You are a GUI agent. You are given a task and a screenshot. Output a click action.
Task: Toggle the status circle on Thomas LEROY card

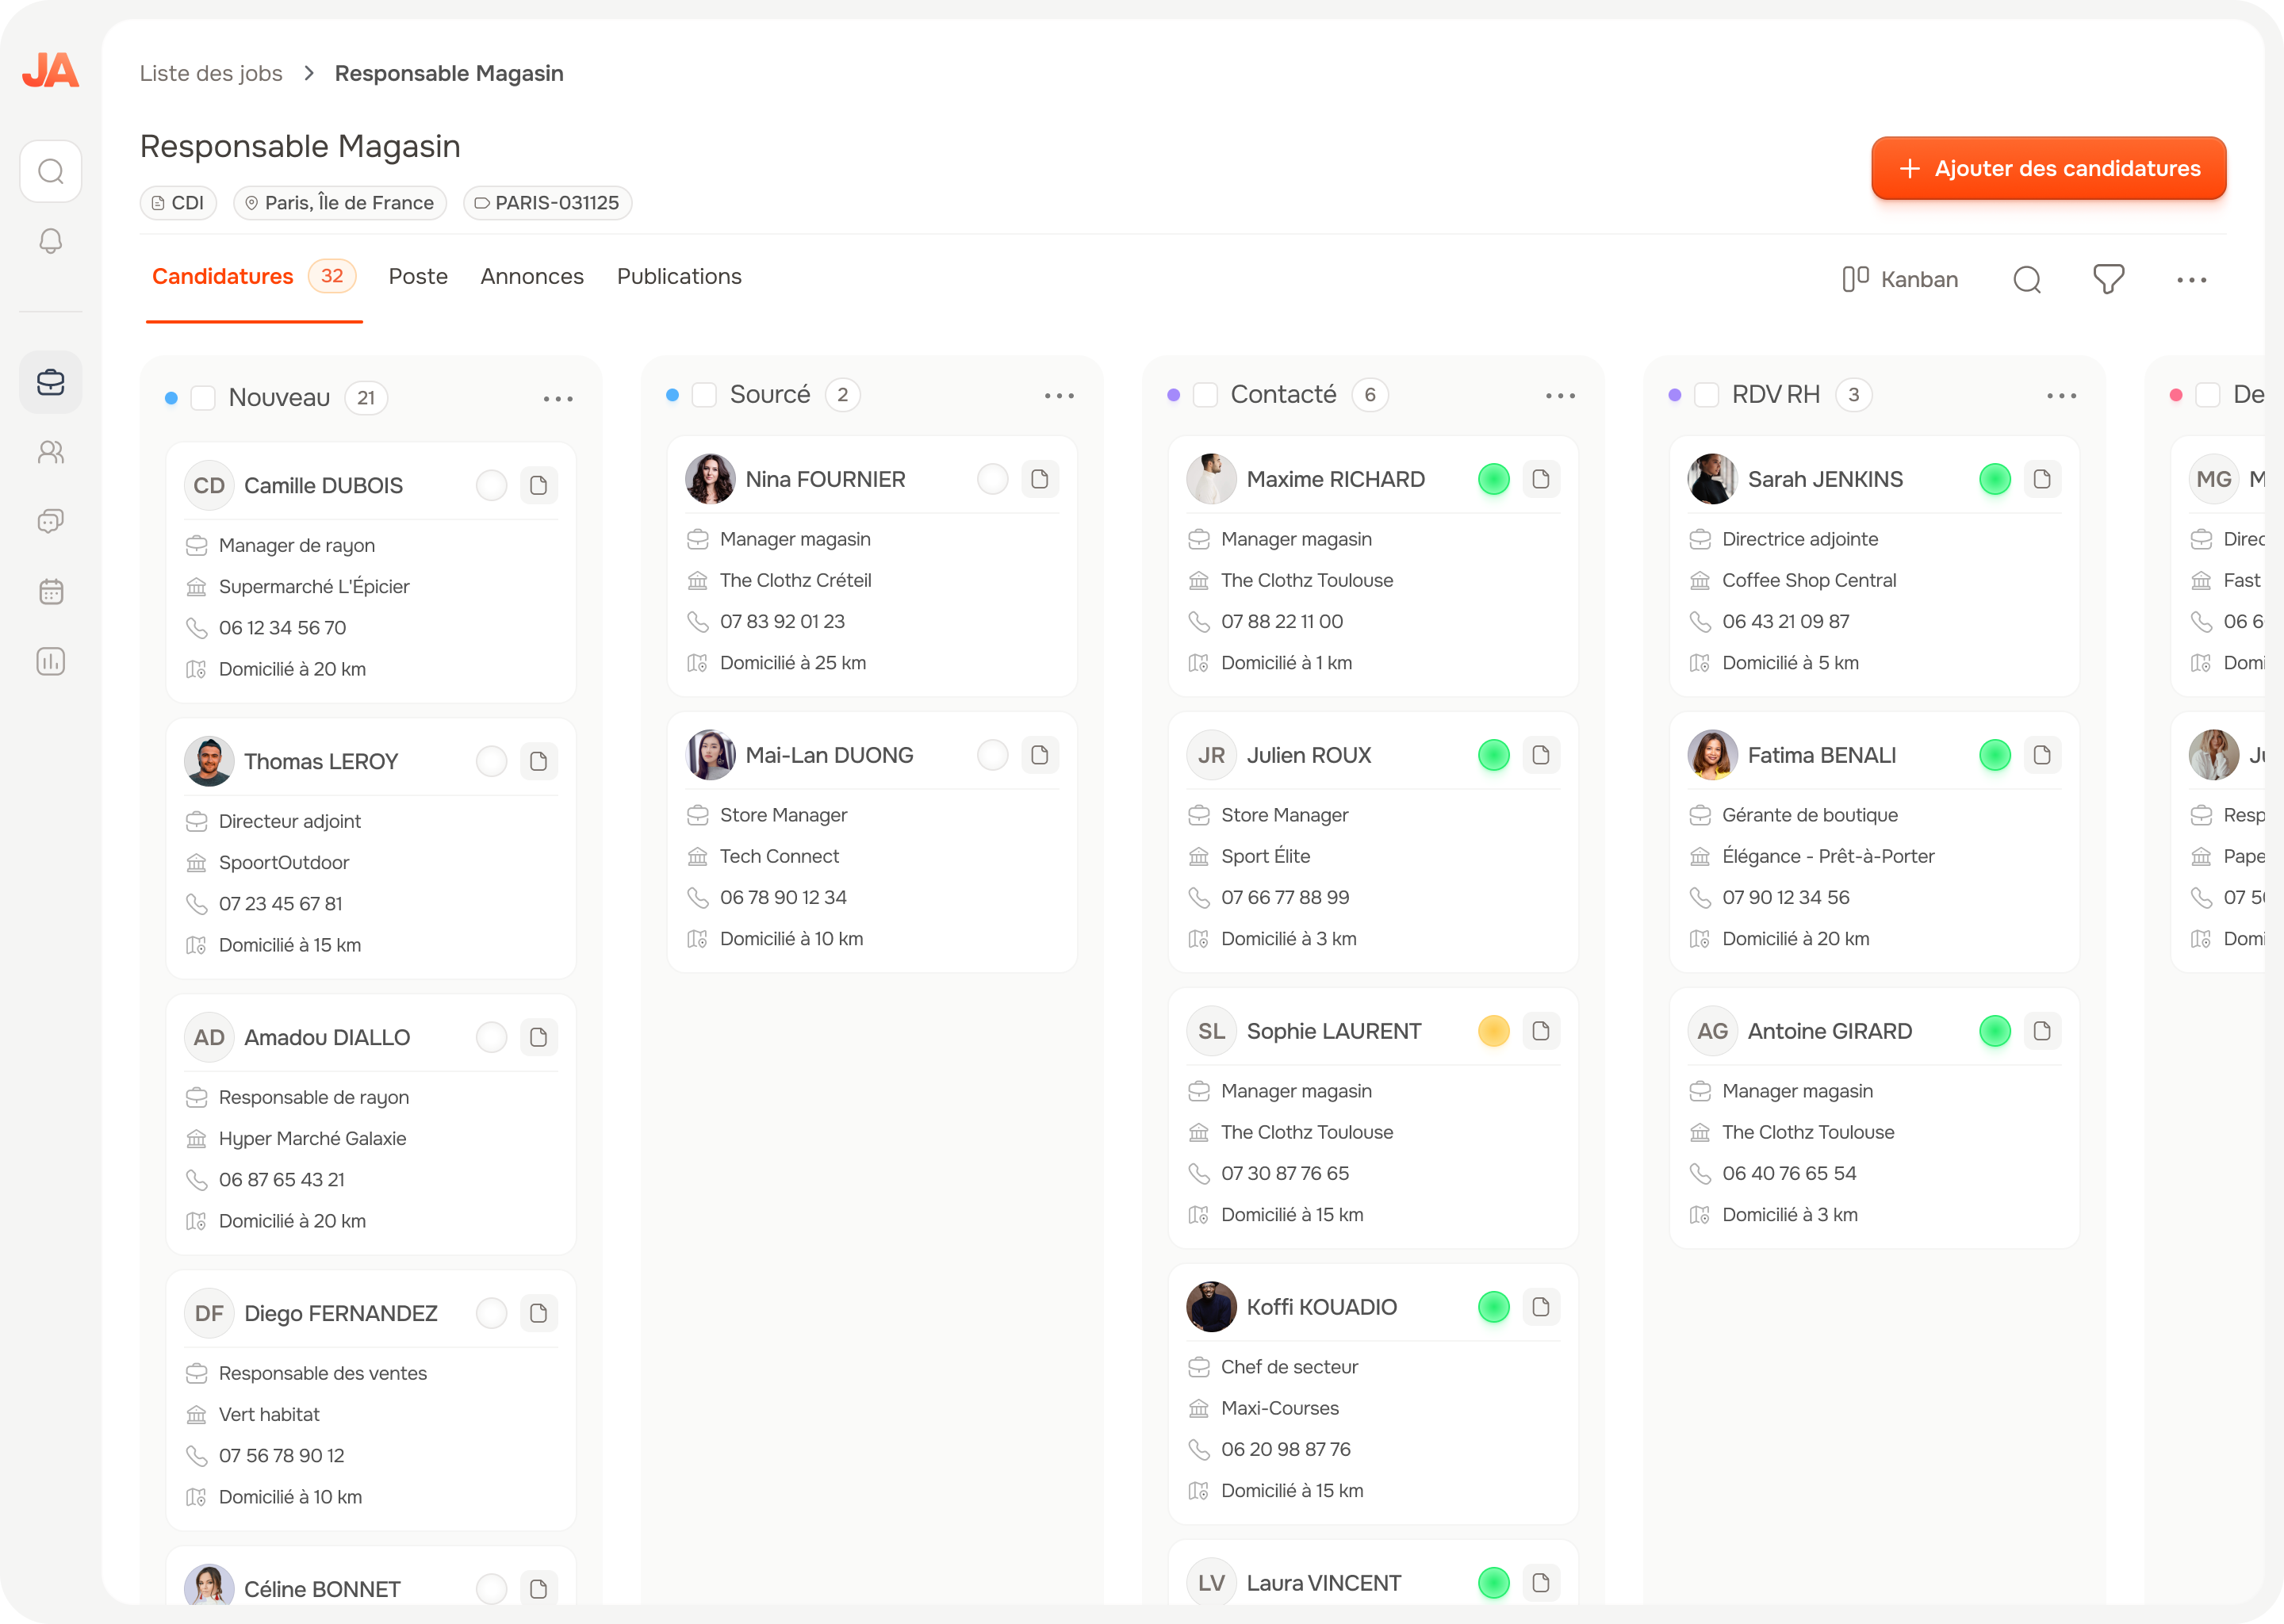[x=491, y=762]
